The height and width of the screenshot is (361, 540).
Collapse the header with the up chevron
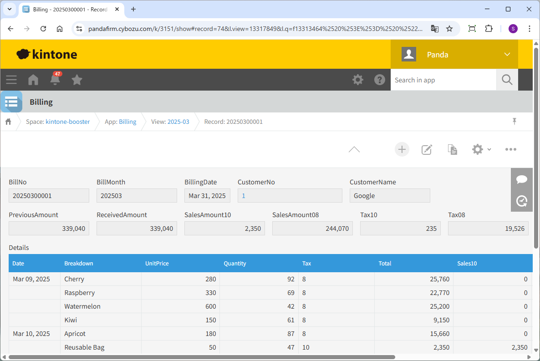pos(354,149)
